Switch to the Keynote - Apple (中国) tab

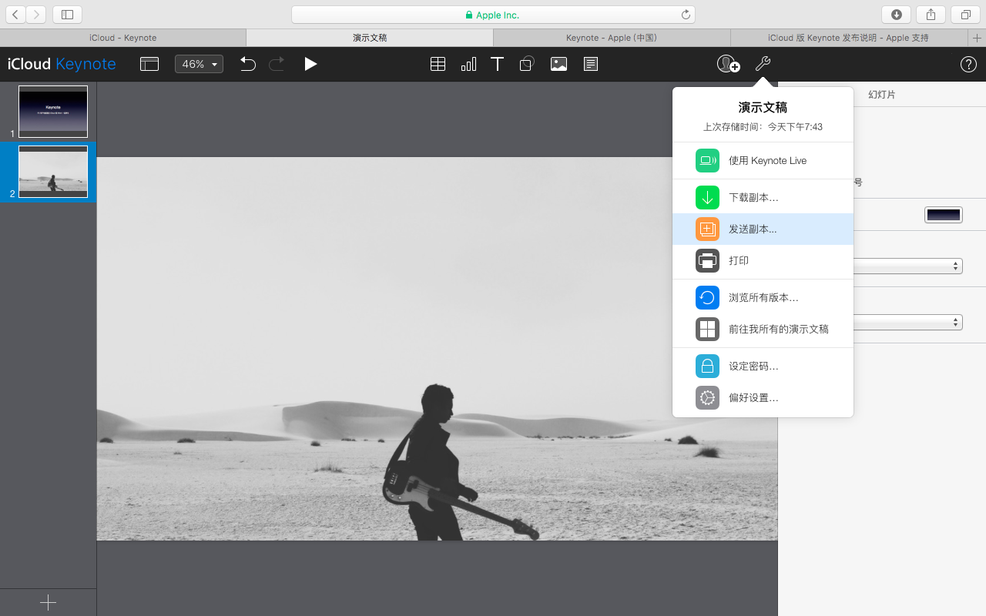pyautogui.click(x=612, y=37)
